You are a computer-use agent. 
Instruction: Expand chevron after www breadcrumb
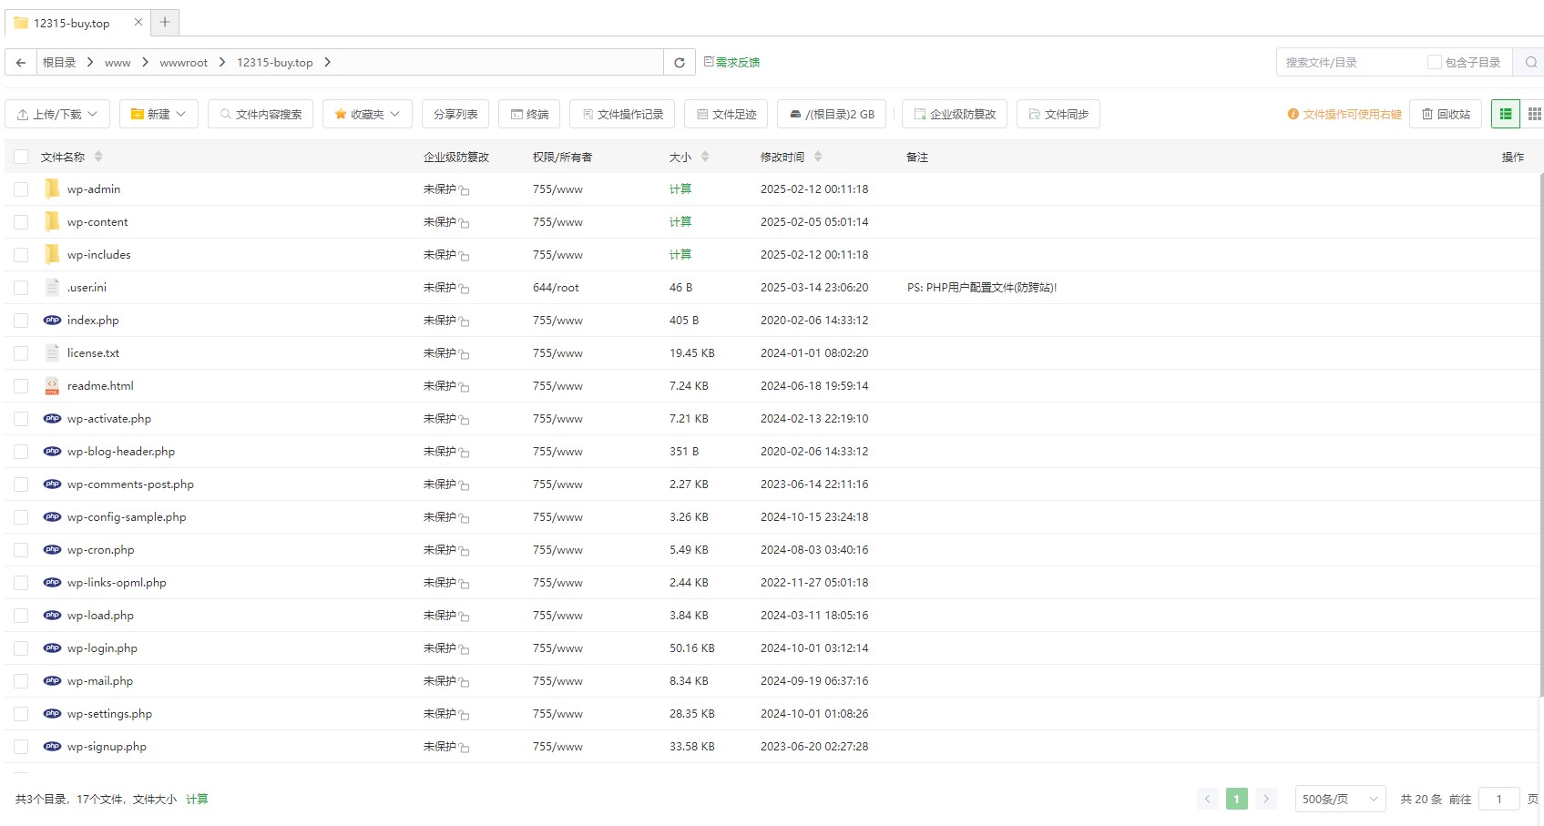[145, 62]
